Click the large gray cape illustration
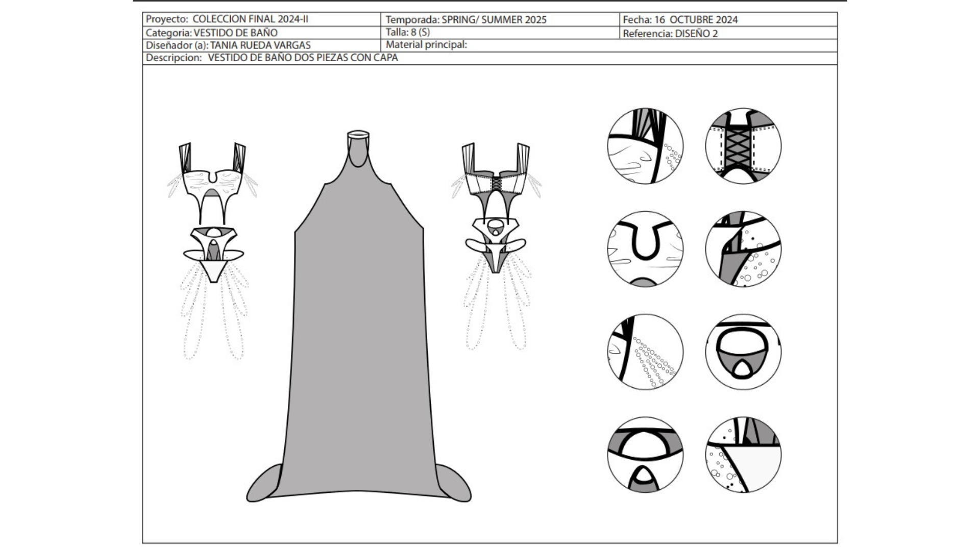The height and width of the screenshot is (551, 980). pyautogui.click(x=359, y=332)
